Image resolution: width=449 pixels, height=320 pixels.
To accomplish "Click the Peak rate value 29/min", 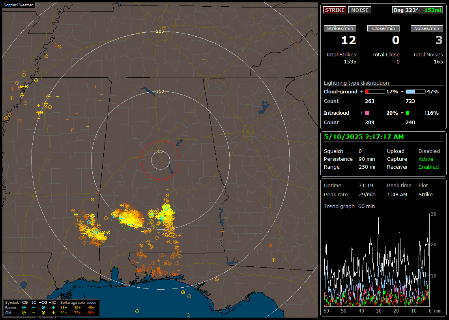I will pyautogui.click(x=367, y=194).
